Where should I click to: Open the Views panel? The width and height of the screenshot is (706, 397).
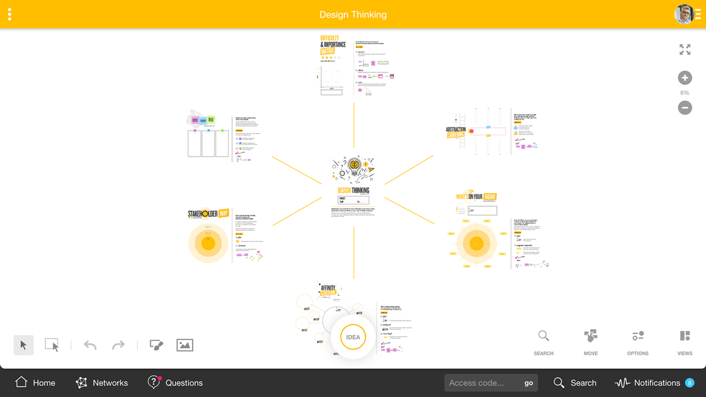pyautogui.click(x=684, y=341)
